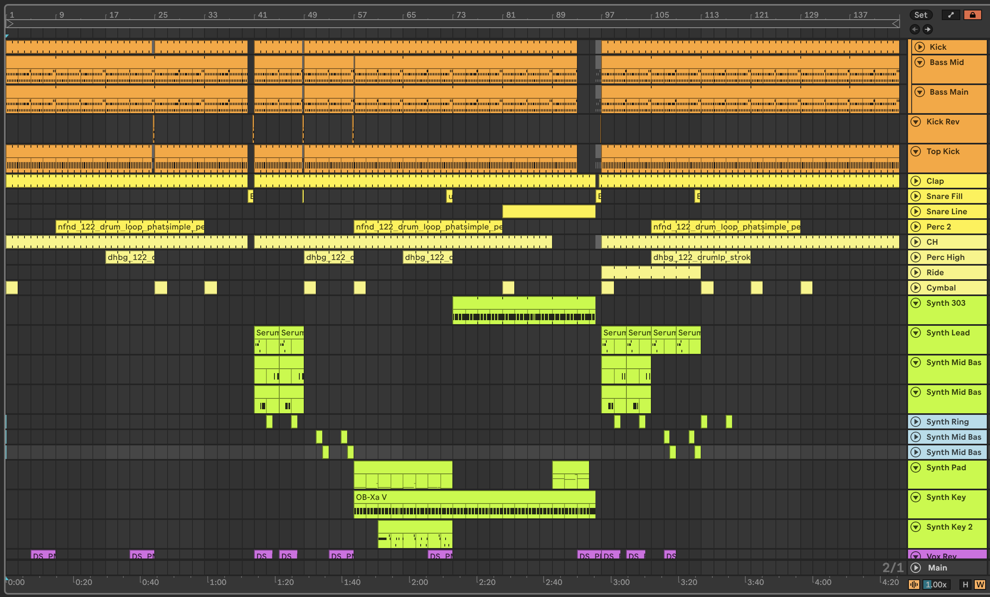Select the OB-Xa V clip
Image resolution: width=990 pixels, height=597 pixels.
(x=474, y=497)
